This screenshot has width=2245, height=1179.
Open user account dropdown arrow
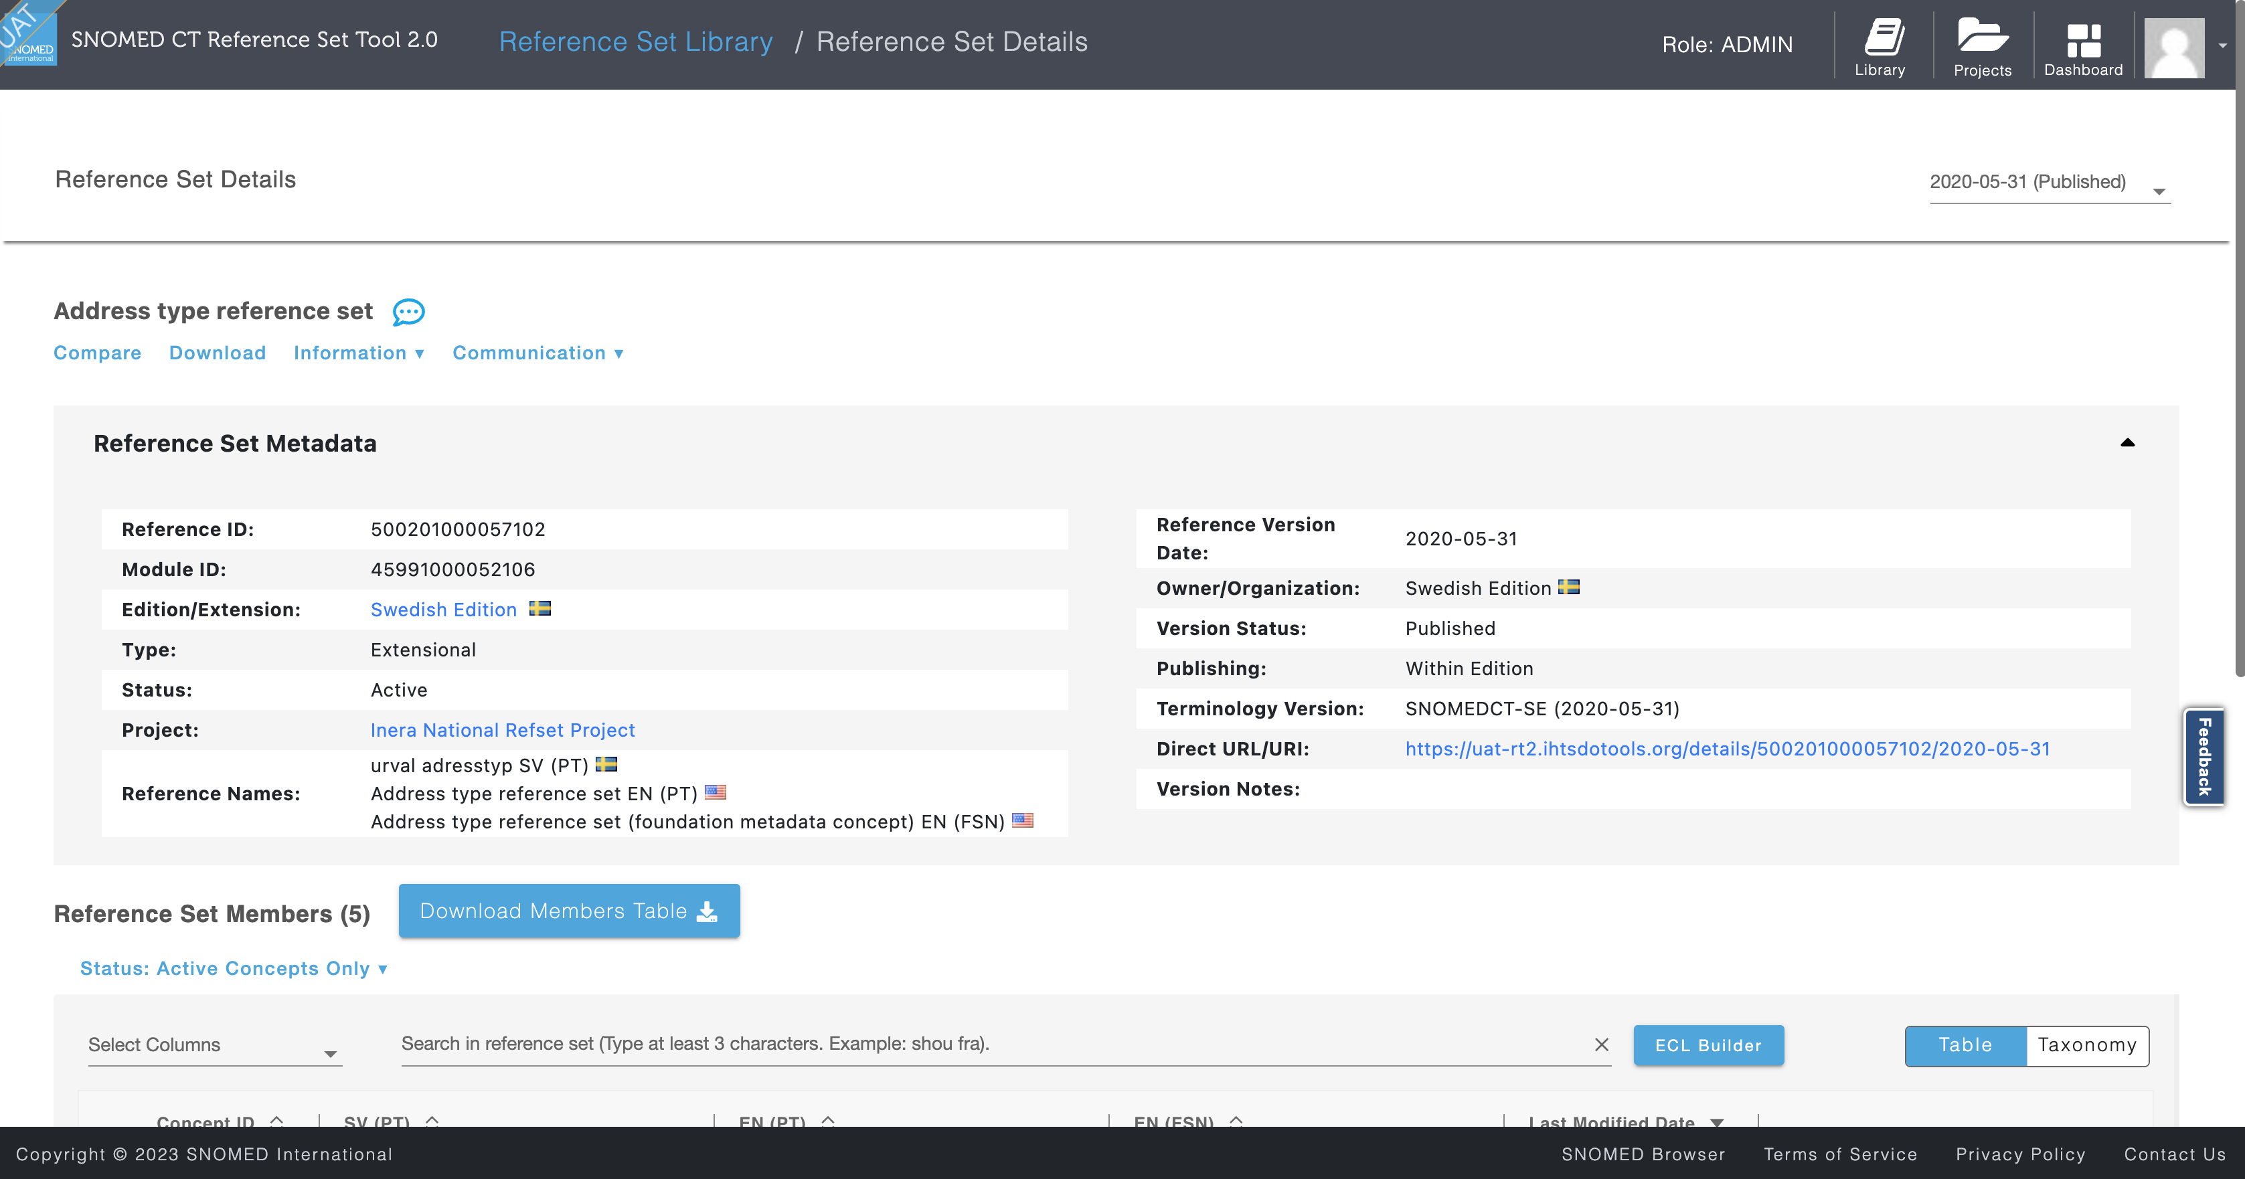point(2222,46)
